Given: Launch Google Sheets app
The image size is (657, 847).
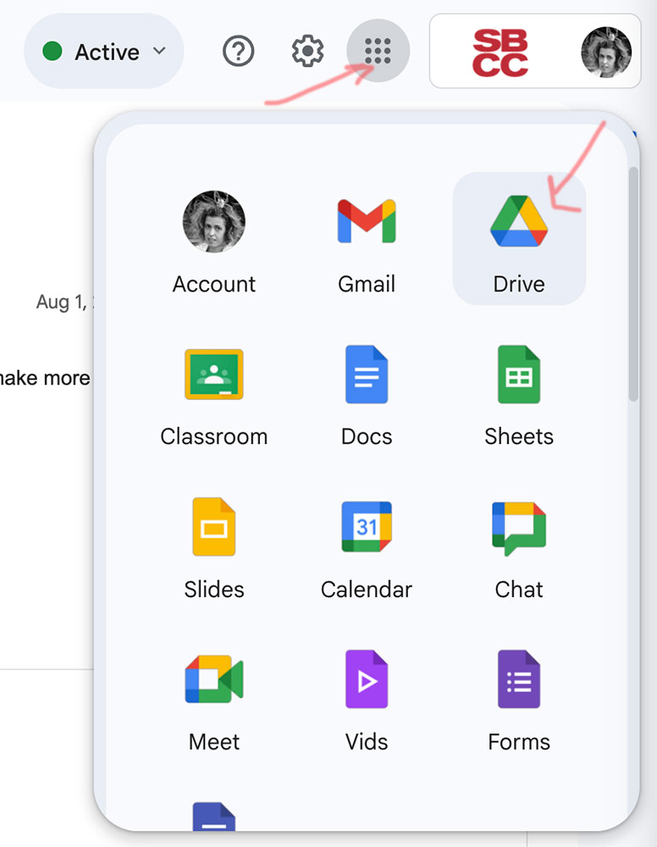Looking at the screenshot, I should [519, 390].
